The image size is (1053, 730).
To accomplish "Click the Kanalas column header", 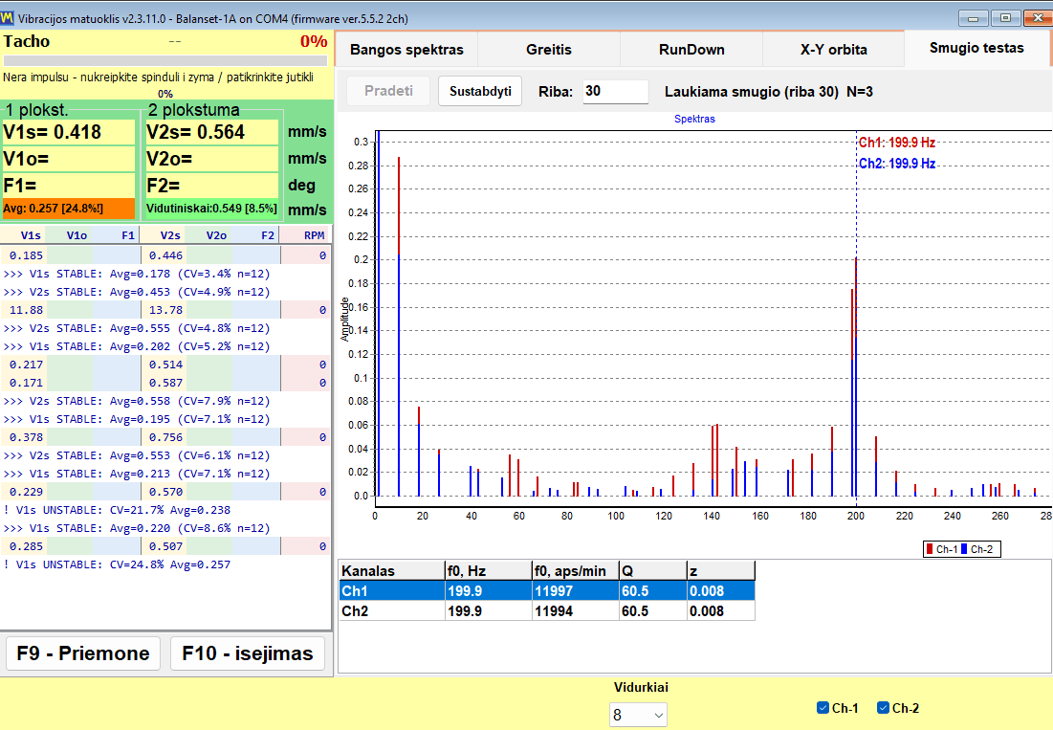I will (x=392, y=571).
